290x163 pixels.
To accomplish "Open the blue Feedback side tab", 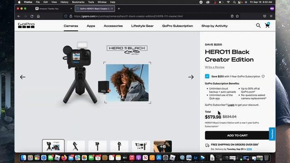I will point(272,134).
